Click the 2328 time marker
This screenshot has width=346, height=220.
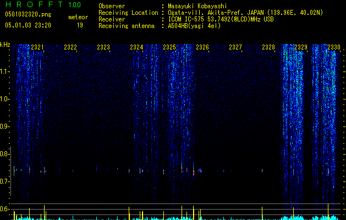click(x=268, y=47)
